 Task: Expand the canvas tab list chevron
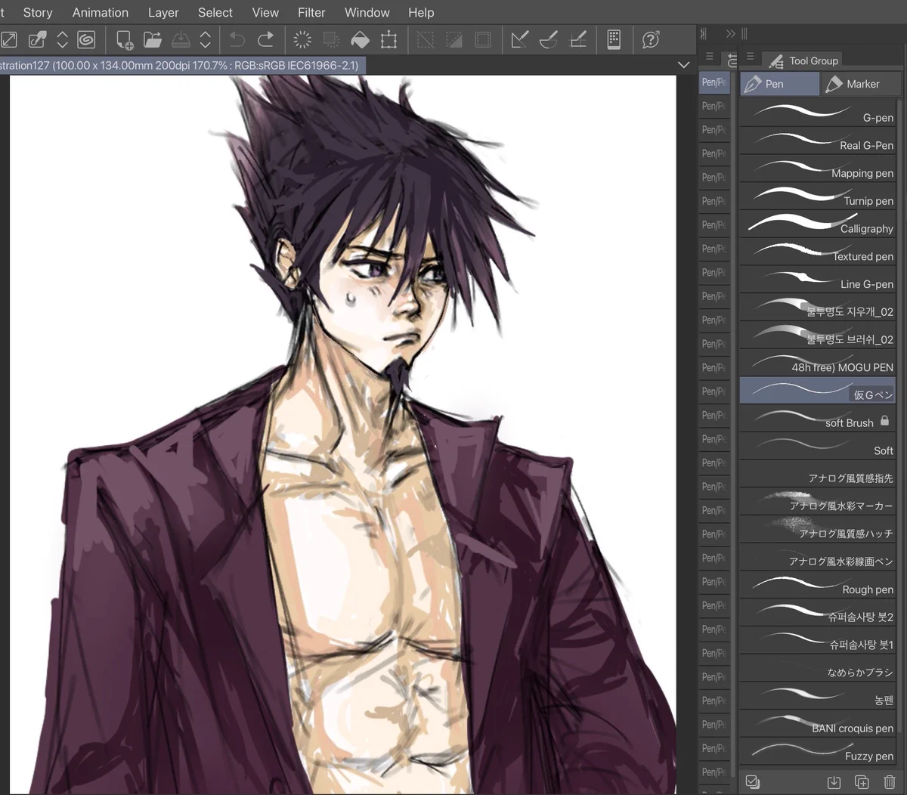(x=683, y=65)
